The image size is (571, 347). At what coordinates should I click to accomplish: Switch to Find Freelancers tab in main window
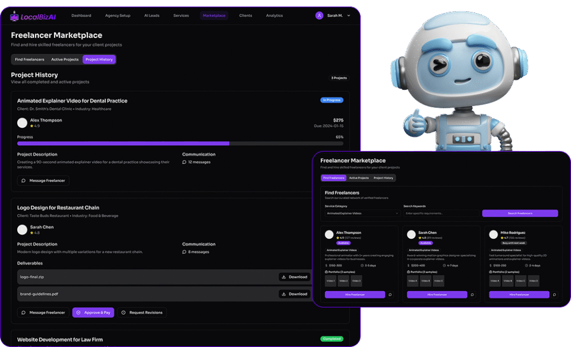pos(30,59)
